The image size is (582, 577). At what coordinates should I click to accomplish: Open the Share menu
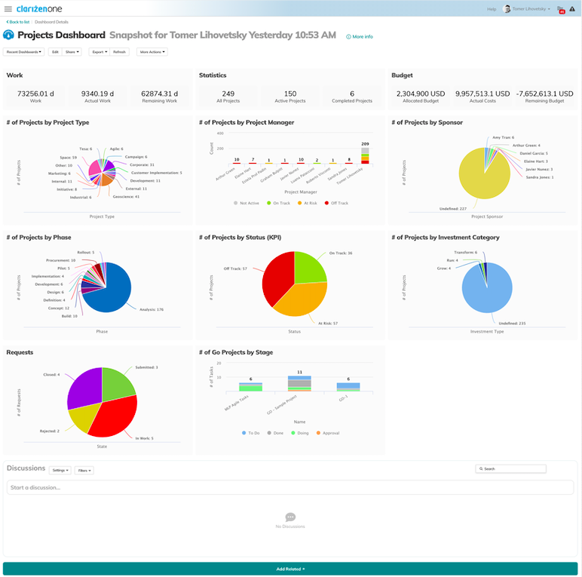tap(72, 52)
